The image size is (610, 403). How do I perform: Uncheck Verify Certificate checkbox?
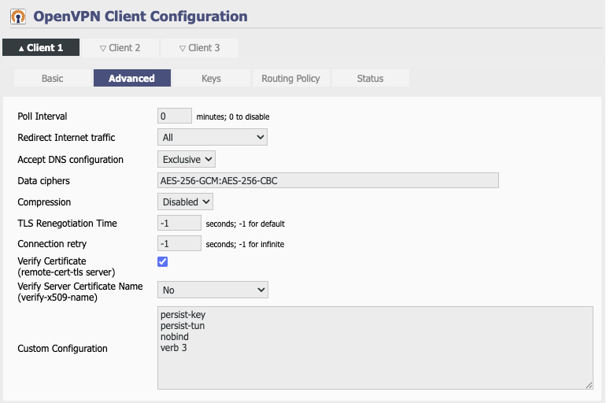(x=163, y=262)
